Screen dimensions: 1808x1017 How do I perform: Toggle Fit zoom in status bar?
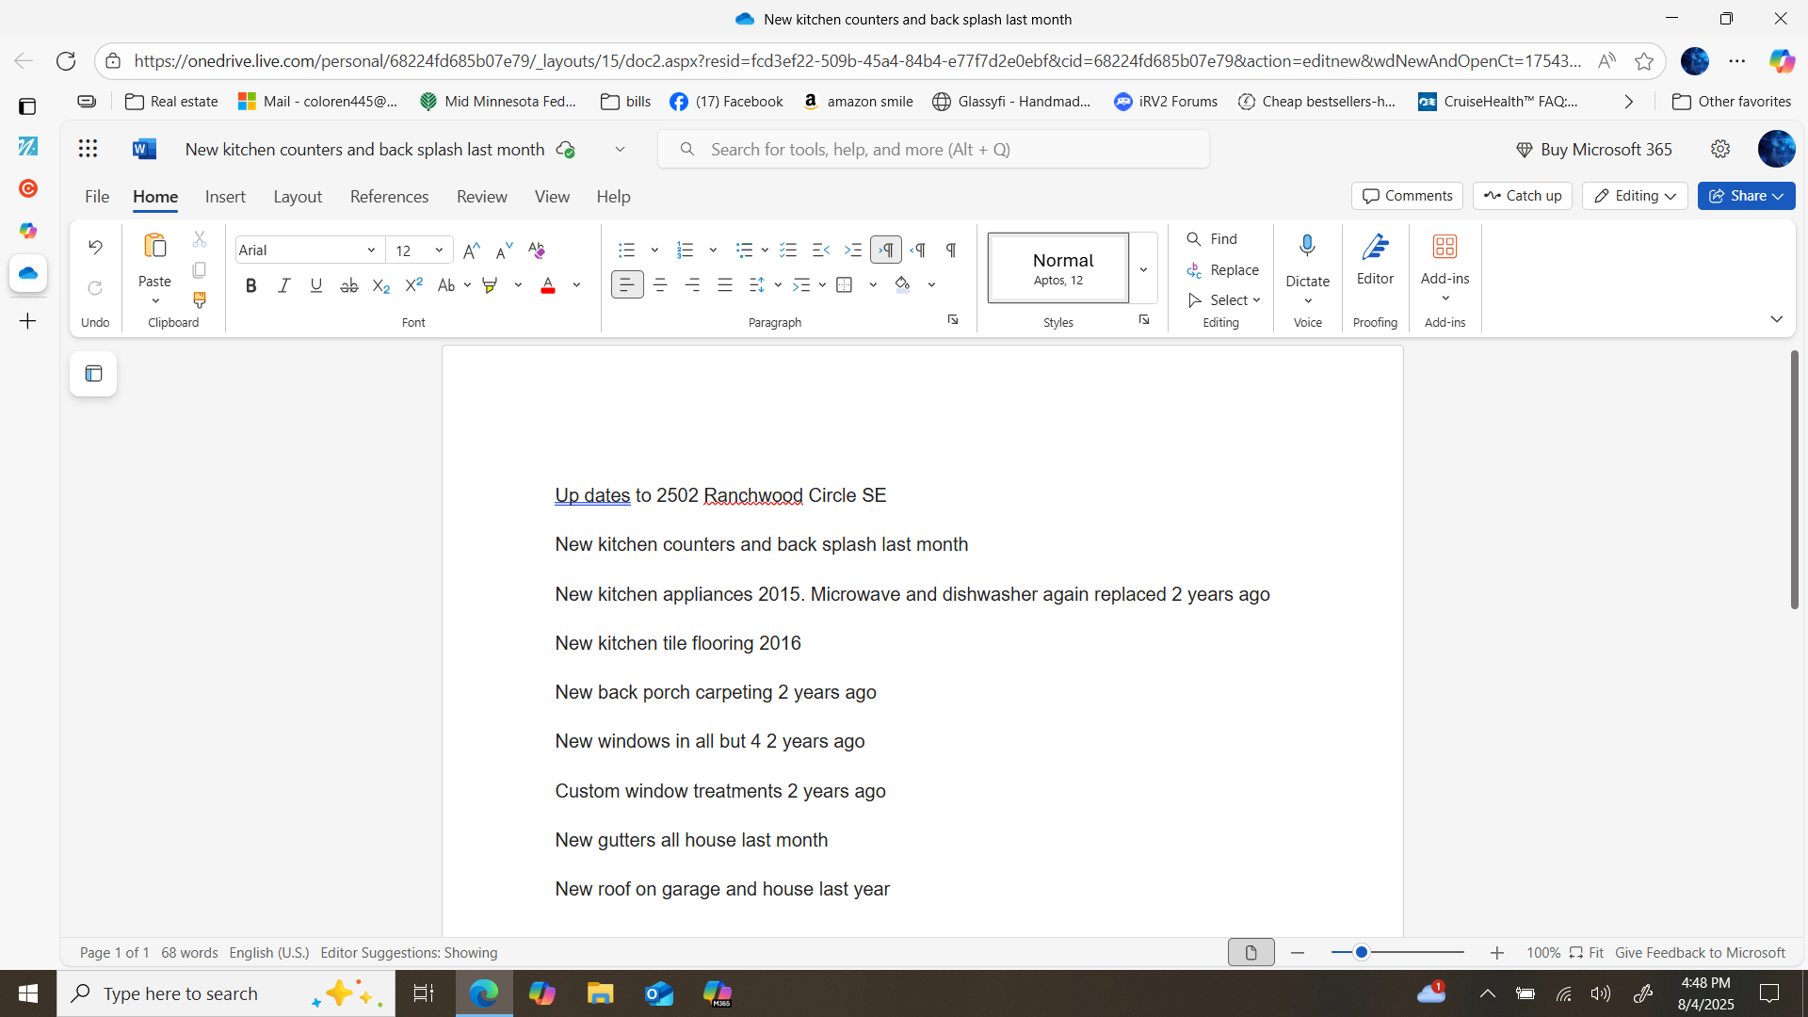1587,953
